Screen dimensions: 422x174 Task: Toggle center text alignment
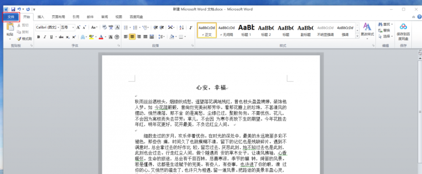pyautogui.click(x=132, y=37)
